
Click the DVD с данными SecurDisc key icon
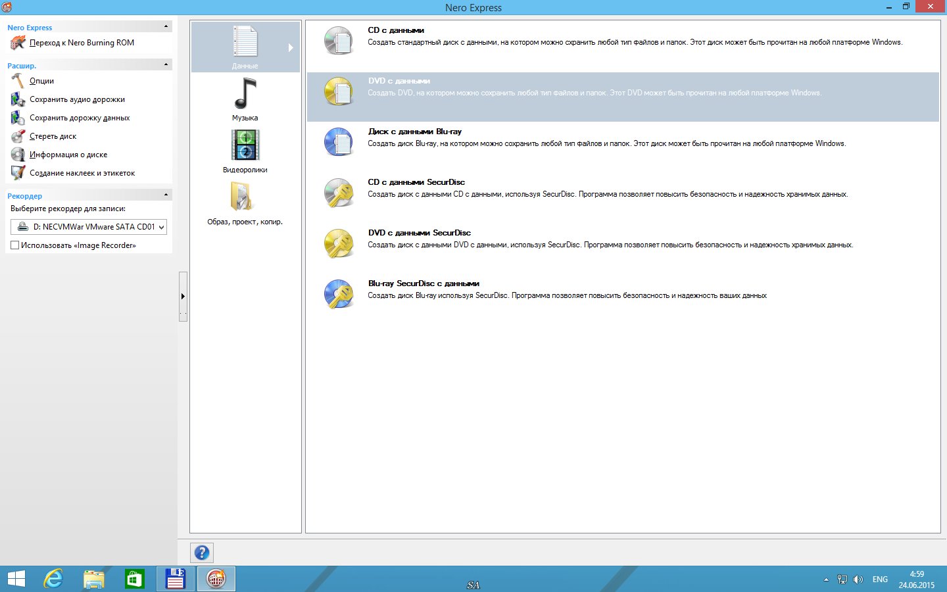click(x=339, y=243)
